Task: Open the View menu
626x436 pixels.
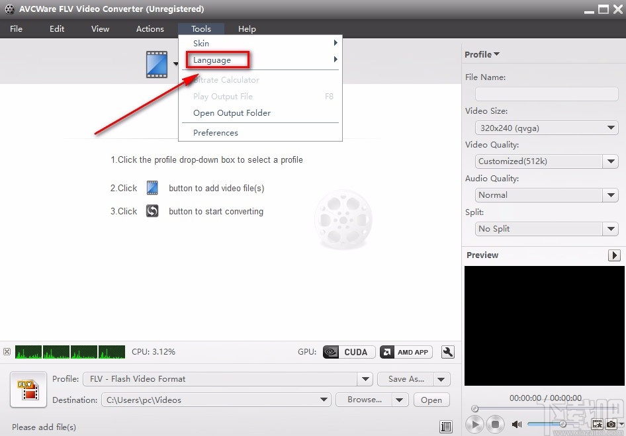Action: pos(100,28)
